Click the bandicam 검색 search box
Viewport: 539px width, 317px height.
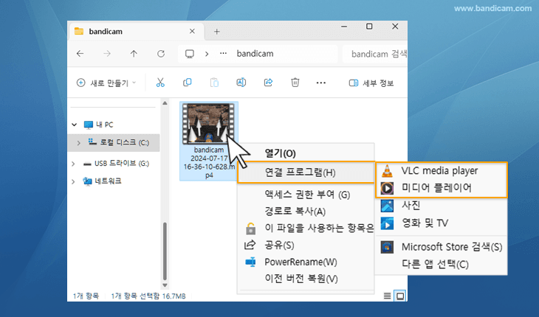375,54
